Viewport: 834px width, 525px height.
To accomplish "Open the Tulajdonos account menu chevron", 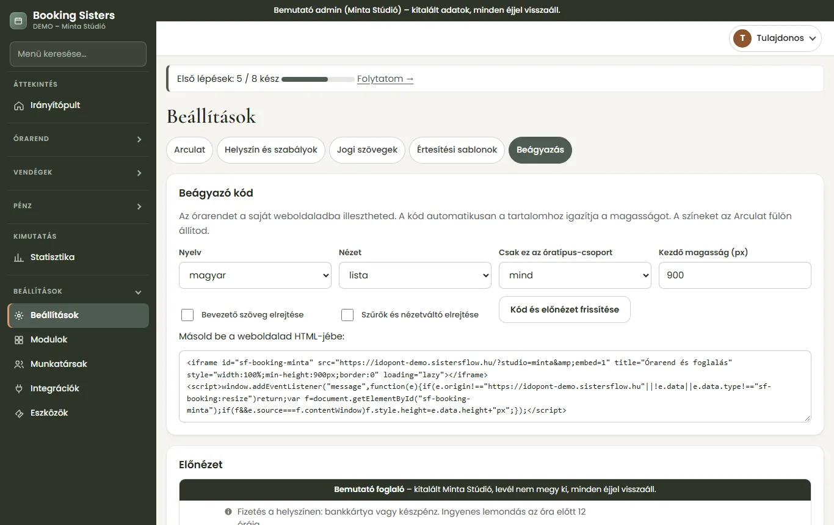I will coord(813,38).
